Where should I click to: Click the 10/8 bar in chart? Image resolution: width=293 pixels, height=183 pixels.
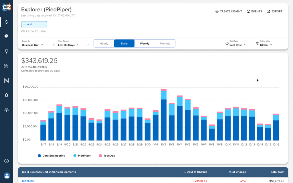(212, 133)
